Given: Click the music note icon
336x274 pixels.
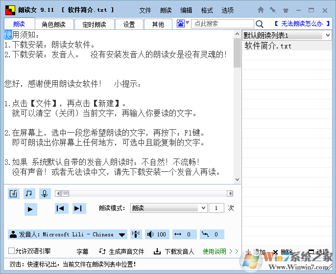Looking at the screenshot, I should (x=29, y=194).
